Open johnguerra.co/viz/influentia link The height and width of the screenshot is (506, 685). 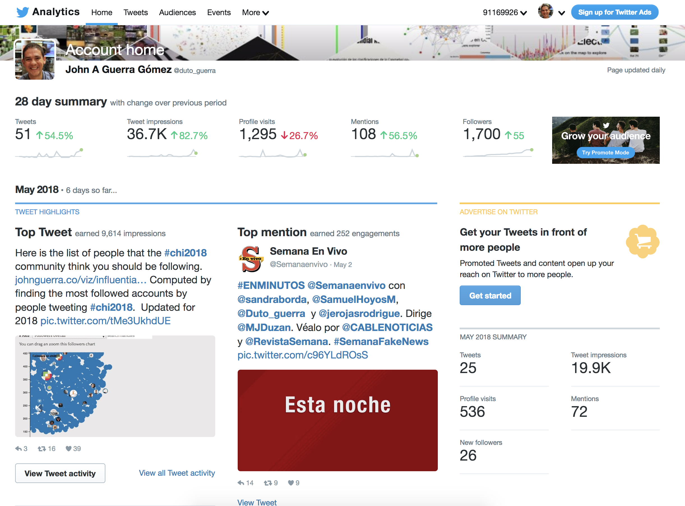point(81,280)
